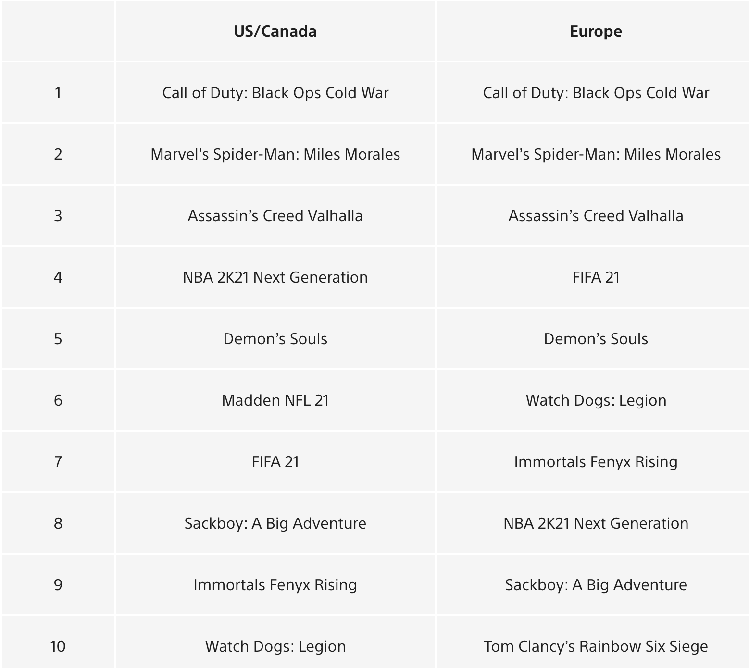Viewport: 749px width, 668px height.
Task: Select NBA 2K21 Next Generation under US/Canada
Action: [x=275, y=277]
